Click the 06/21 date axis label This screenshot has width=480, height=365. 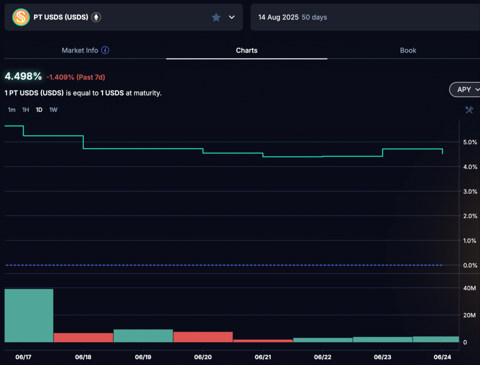(263, 357)
